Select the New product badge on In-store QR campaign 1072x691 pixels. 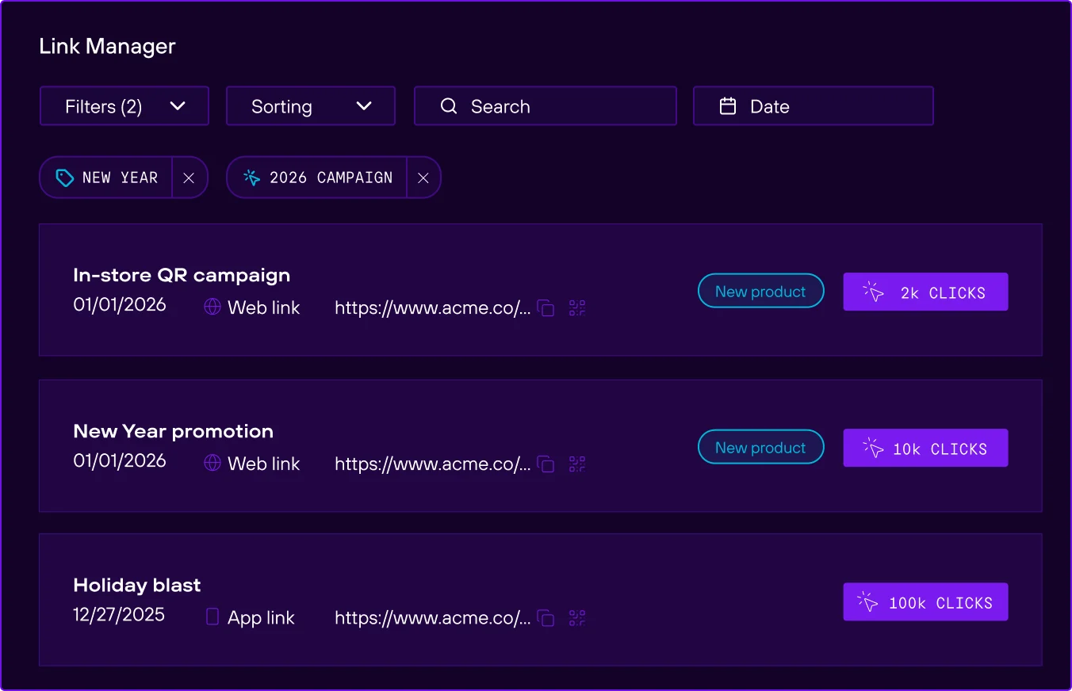click(x=760, y=291)
